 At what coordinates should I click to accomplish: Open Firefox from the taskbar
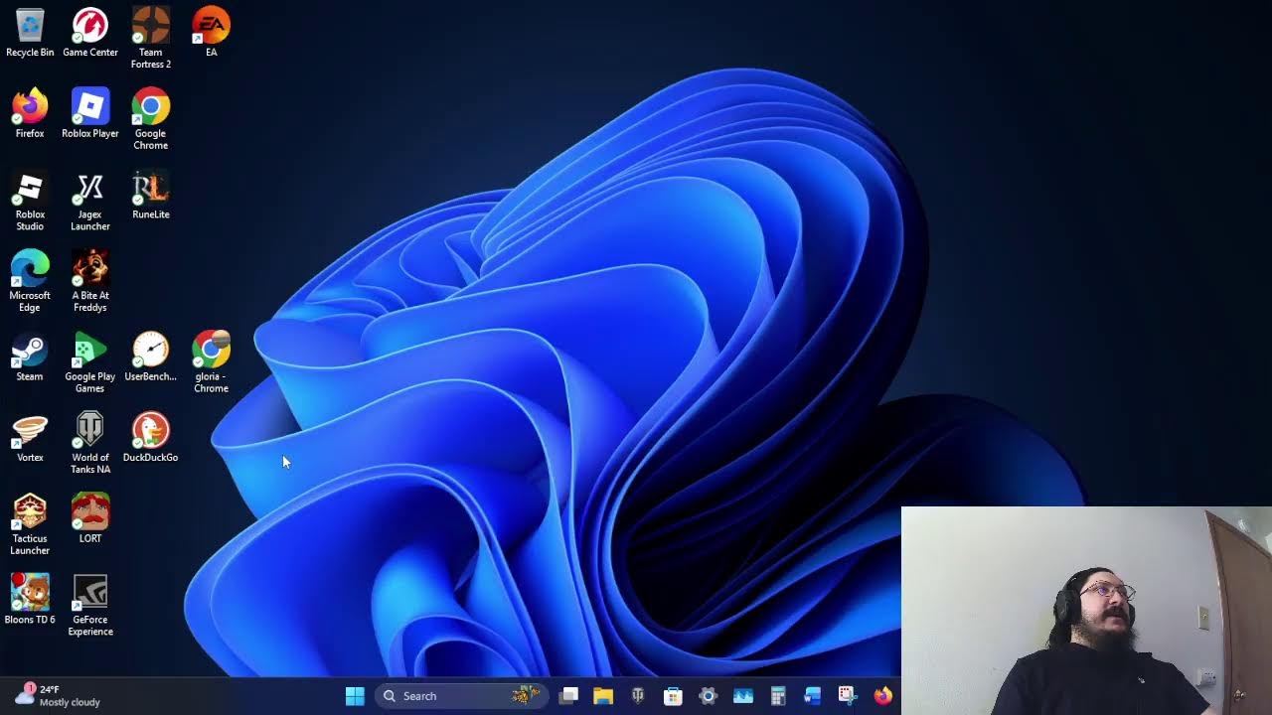coord(882,696)
